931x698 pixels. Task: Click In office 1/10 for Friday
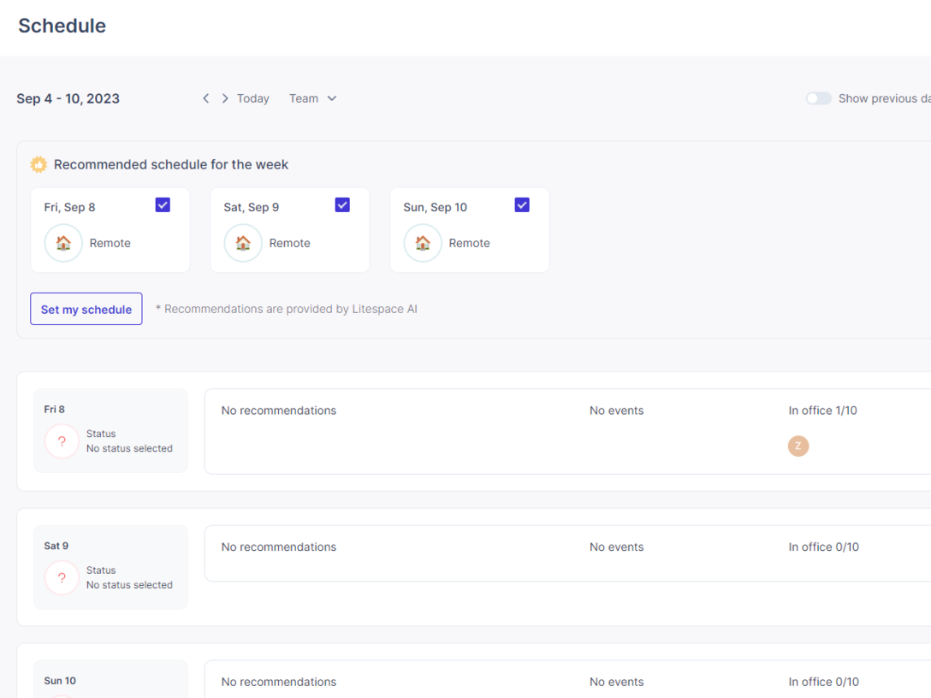click(x=822, y=411)
